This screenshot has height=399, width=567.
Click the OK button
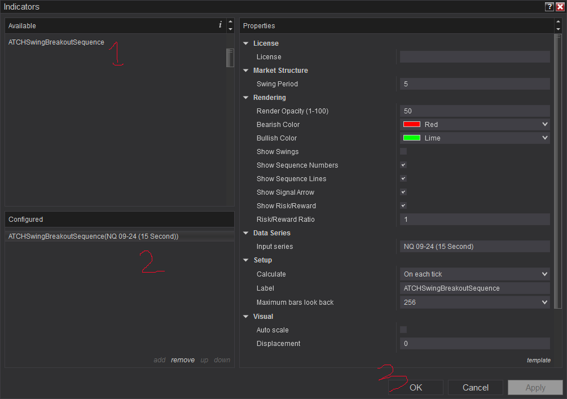click(x=416, y=387)
